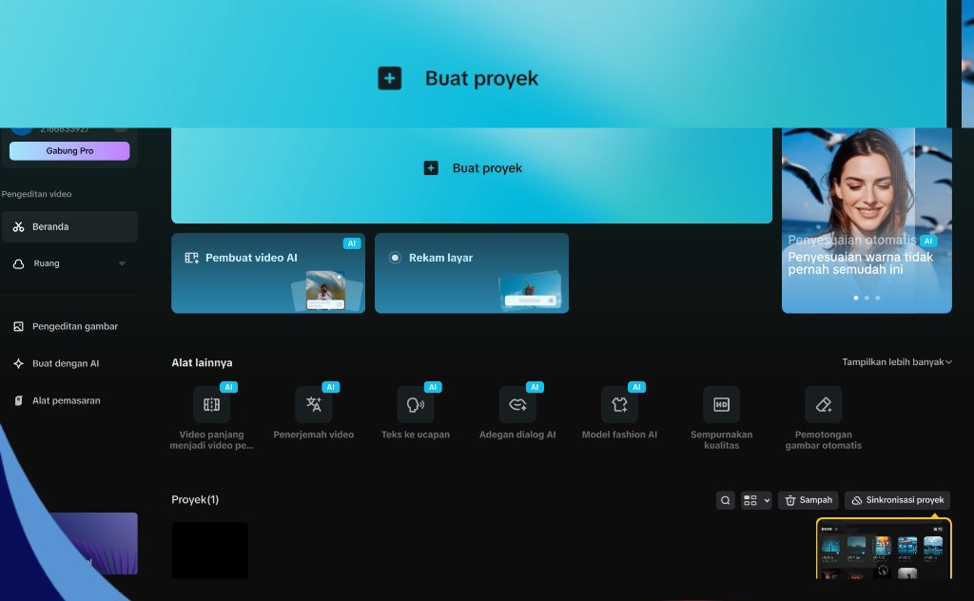Select the Model fashion AI tool

(x=619, y=405)
